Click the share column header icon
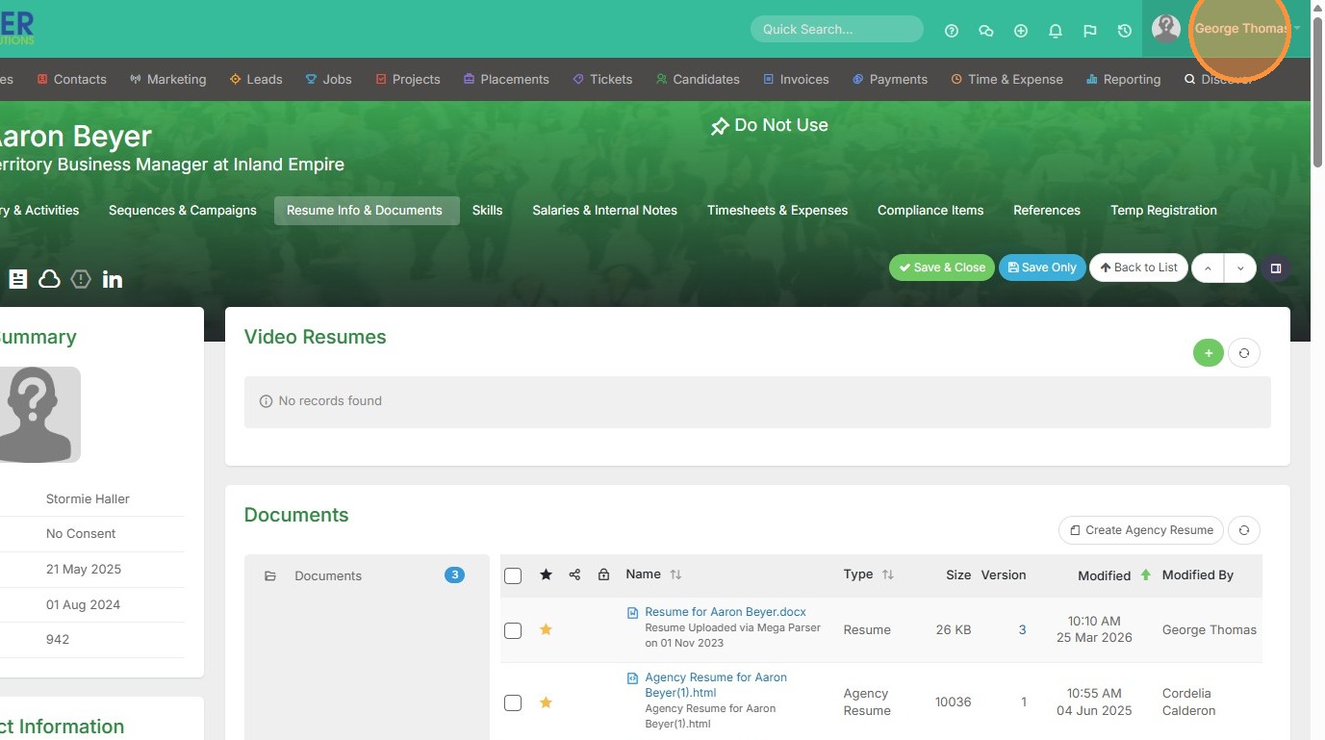The image size is (1325, 740). tap(574, 574)
